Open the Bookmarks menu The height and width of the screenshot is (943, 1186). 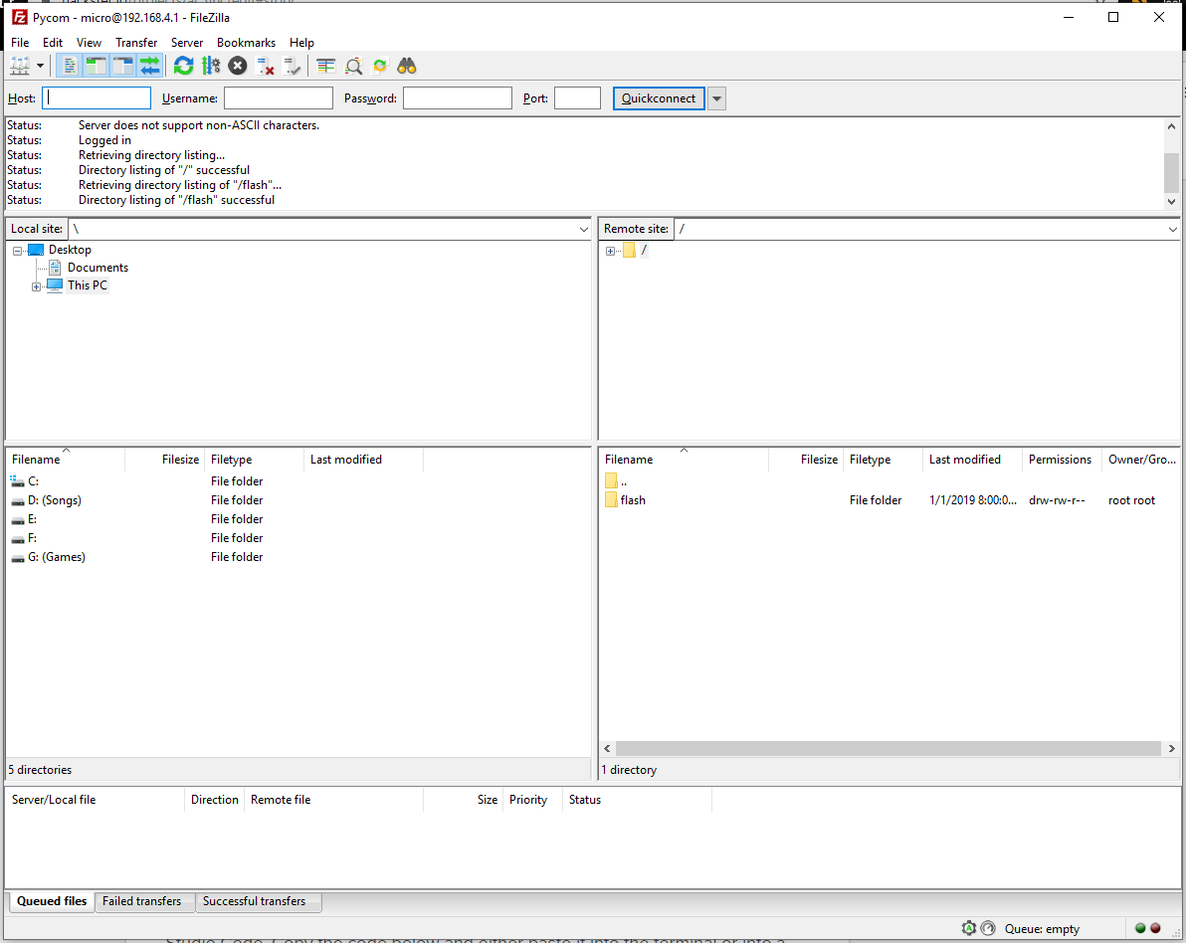(246, 43)
